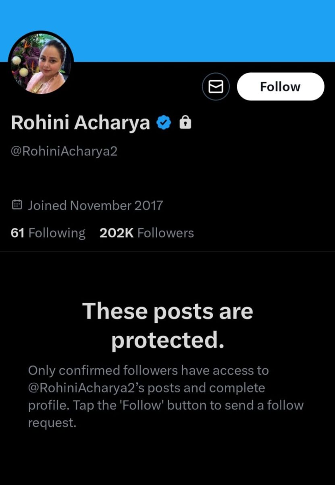Click the Joined November 2017 text

[95, 205]
